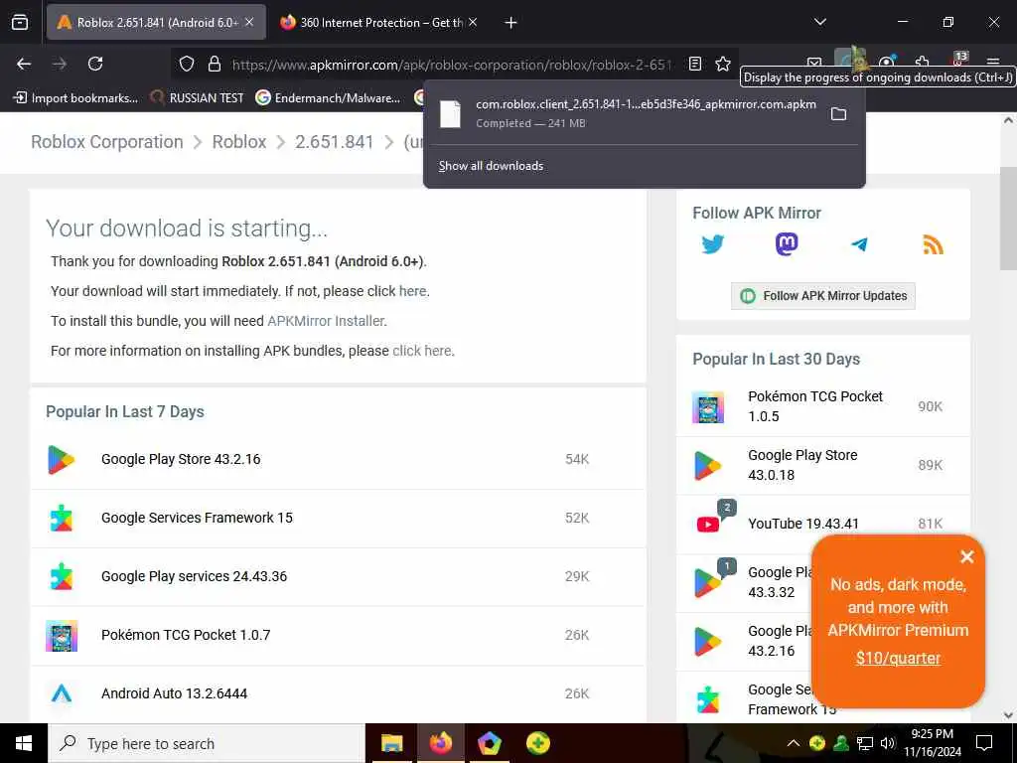The height and width of the screenshot is (763, 1017).
Task: Open the Windows notification center
Action: pyautogui.click(x=984, y=743)
